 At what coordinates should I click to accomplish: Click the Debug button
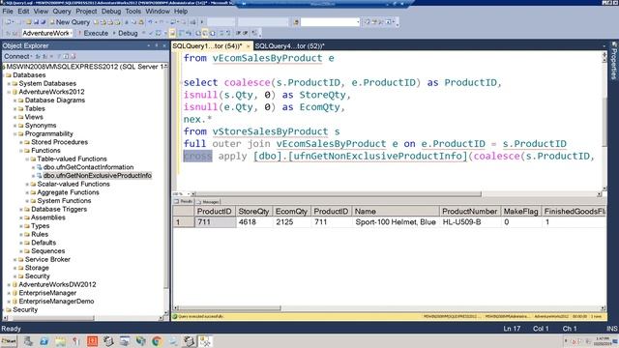click(126, 33)
